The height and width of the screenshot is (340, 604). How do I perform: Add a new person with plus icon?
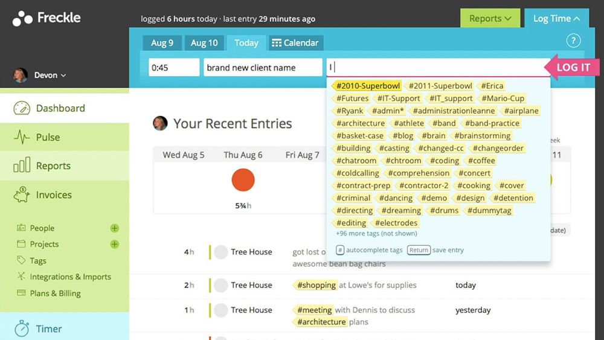pyautogui.click(x=114, y=228)
